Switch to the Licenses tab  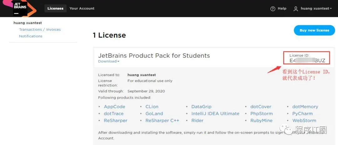pyautogui.click(x=55, y=8)
